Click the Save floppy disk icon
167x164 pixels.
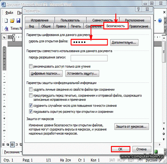click(x=18, y=21)
